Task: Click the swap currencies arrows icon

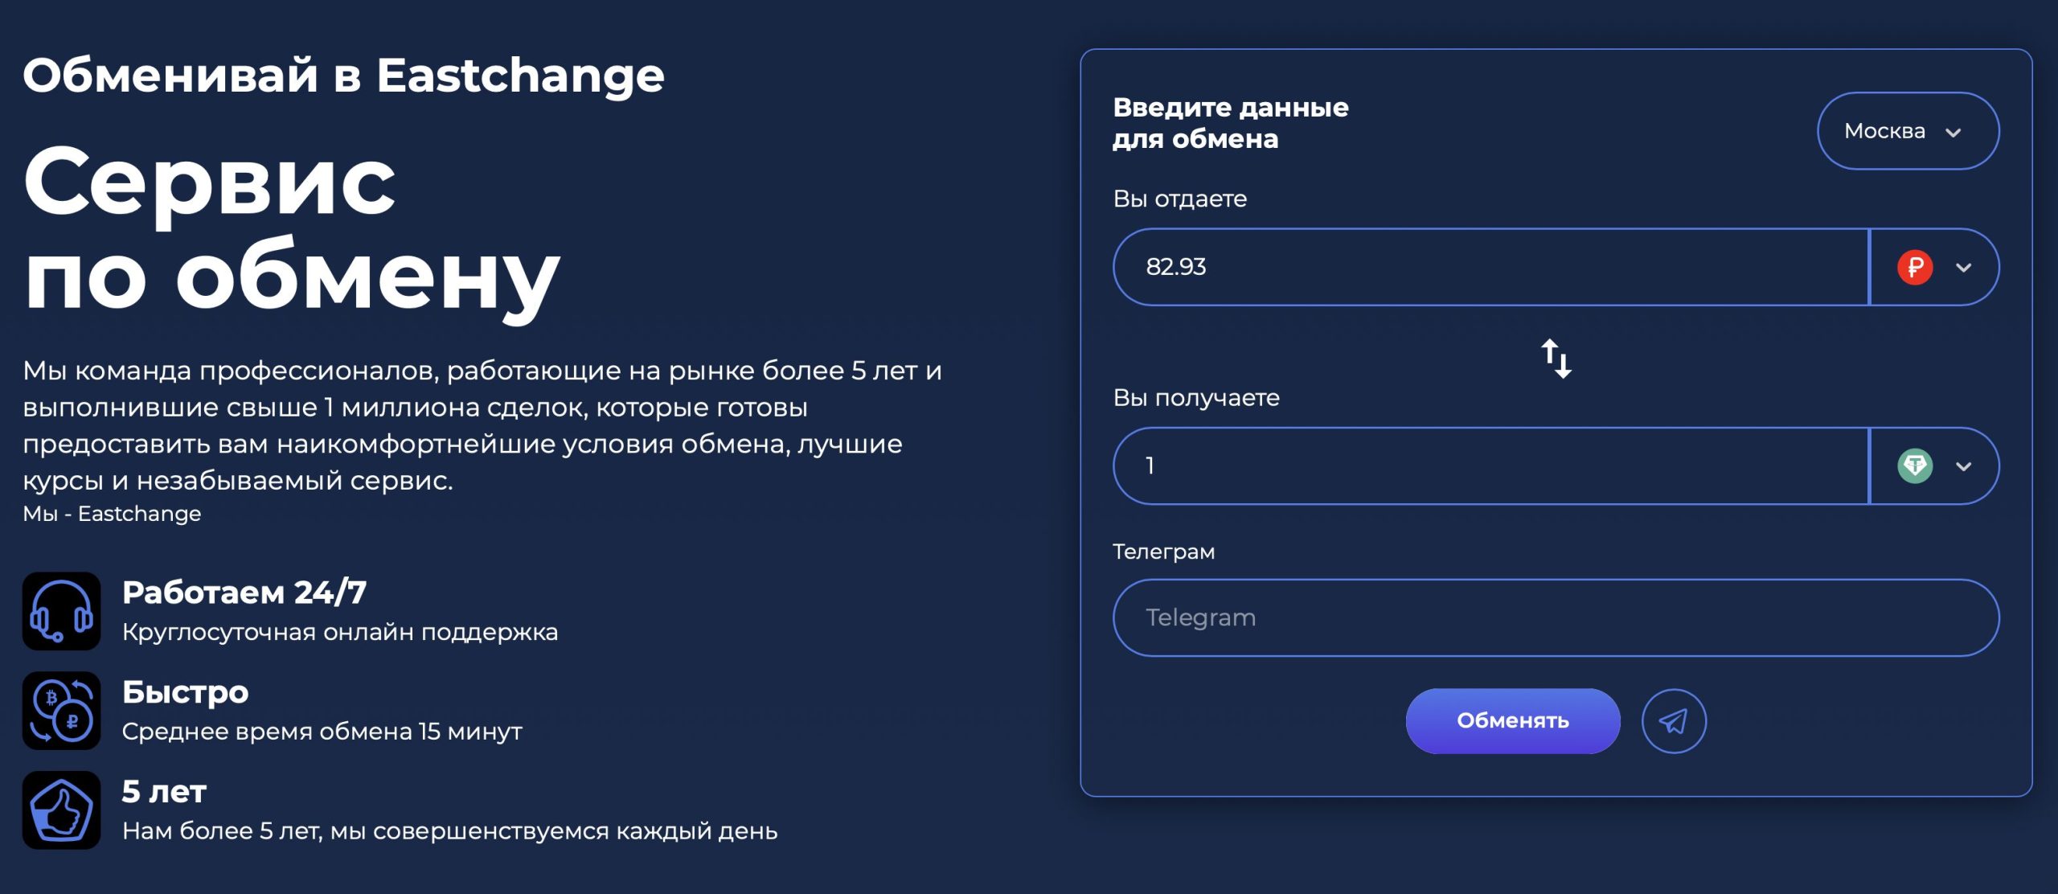Action: pos(1556,359)
